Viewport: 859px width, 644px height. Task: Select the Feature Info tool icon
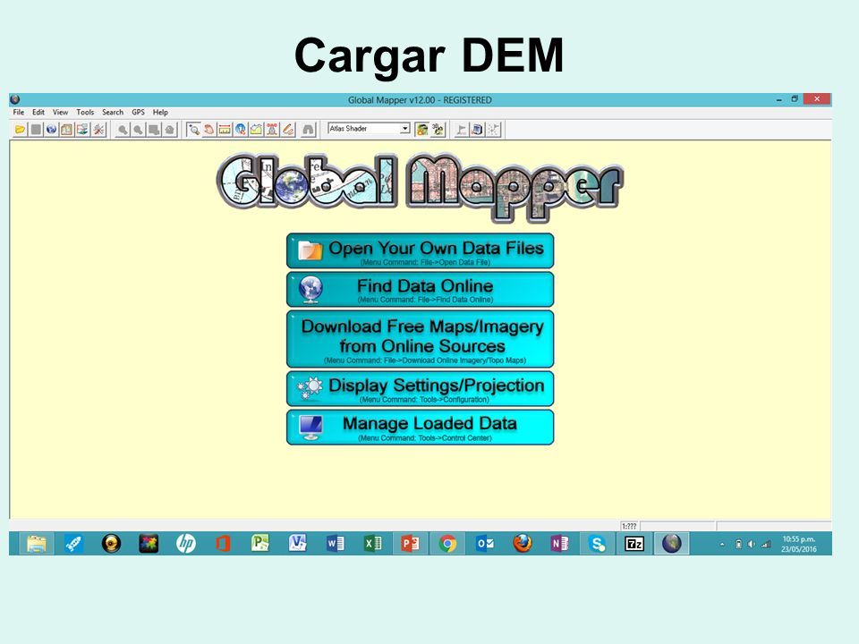tap(241, 130)
